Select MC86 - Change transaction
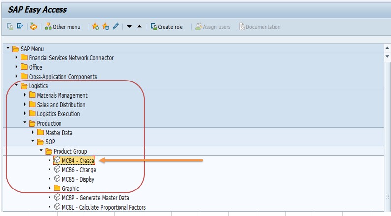Image resolution: width=391 pixels, height=216 pixels. point(79,170)
